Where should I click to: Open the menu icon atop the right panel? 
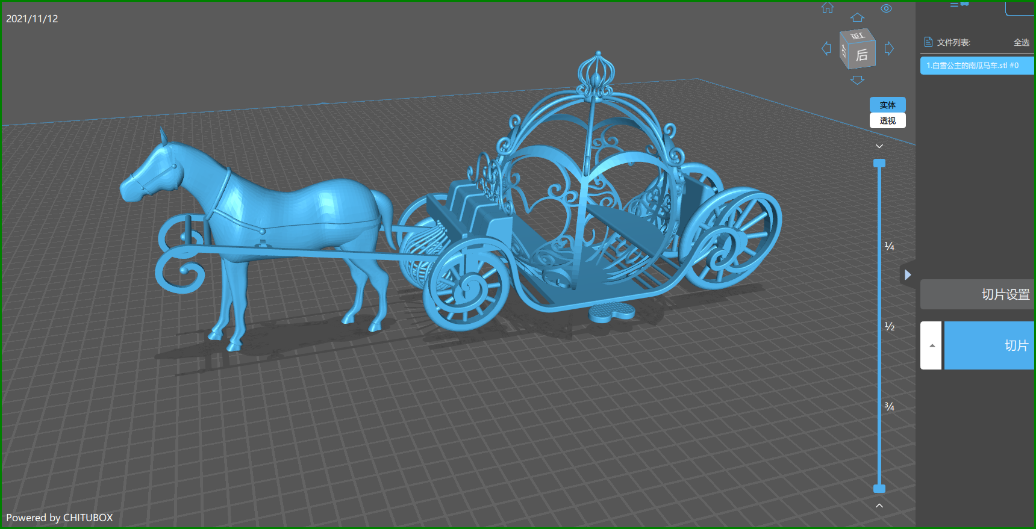960,4
